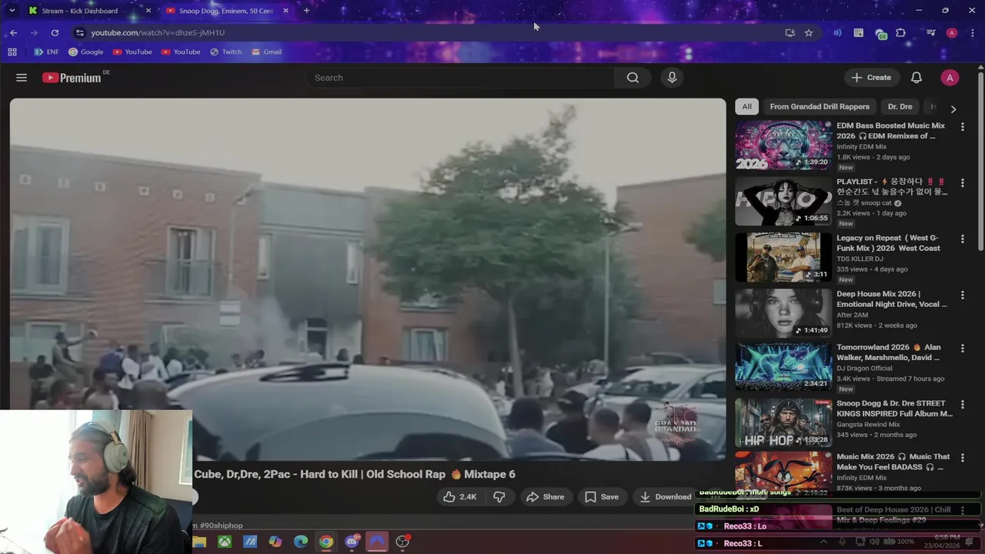
Task: Open EDM Bass Boosted Music Mix thumbnail
Action: point(783,145)
